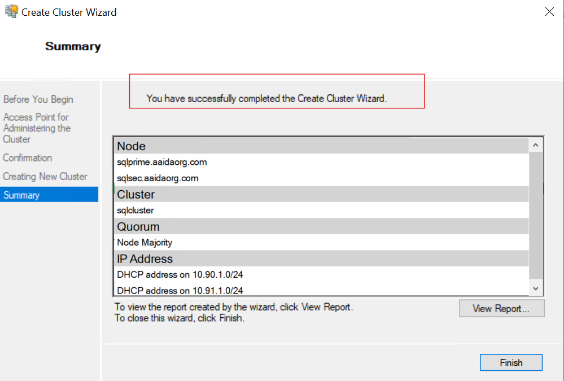The width and height of the screenshot is (564, 381).
Task: Click the Node section header
Action: click(321, 146)
